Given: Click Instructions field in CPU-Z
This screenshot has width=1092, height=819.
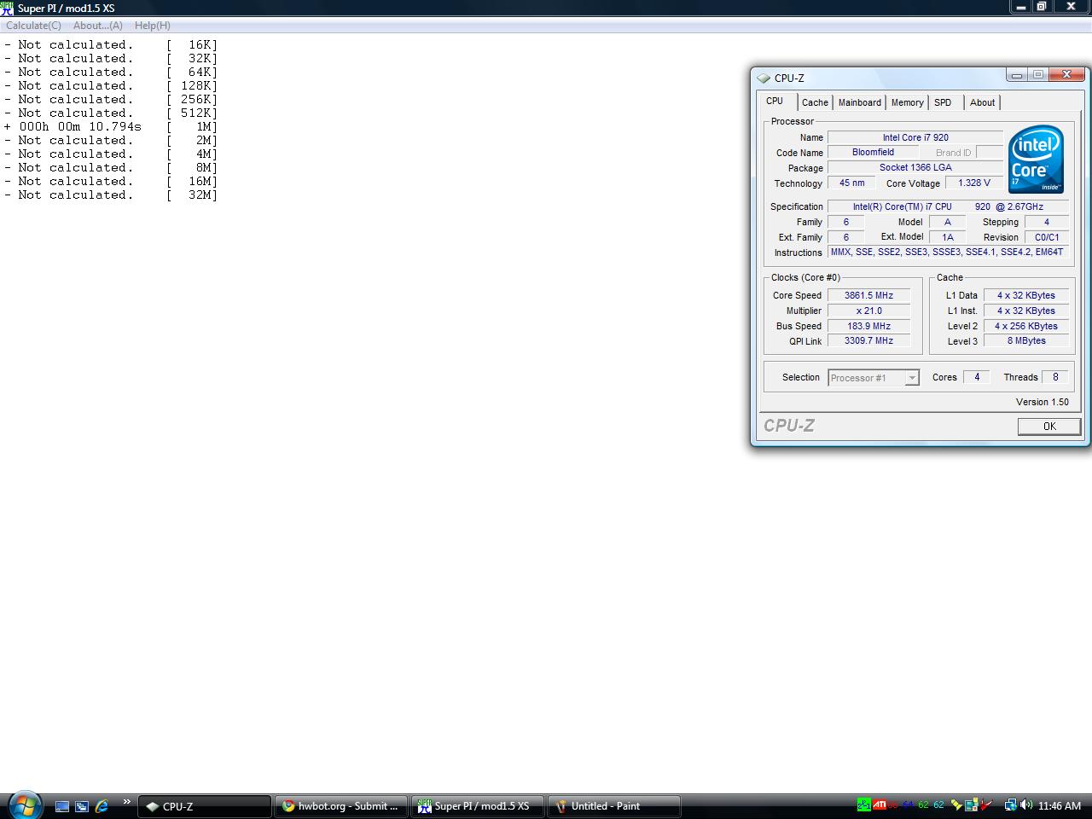Looking at the screenshot, I should [948, 253].
